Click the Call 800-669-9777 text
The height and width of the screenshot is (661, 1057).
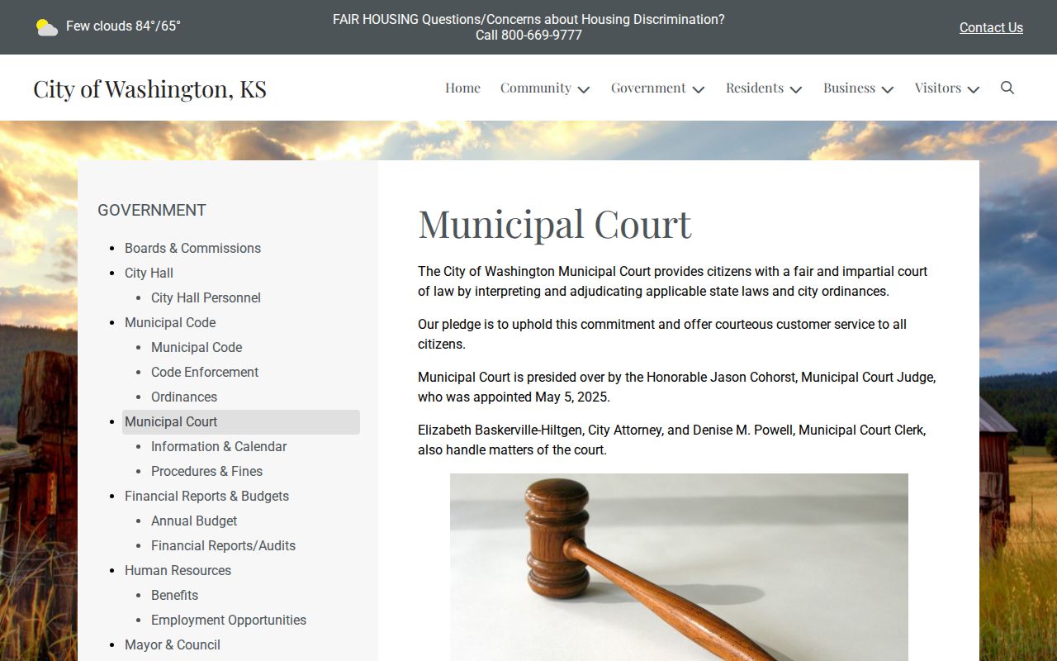point(528,36)
